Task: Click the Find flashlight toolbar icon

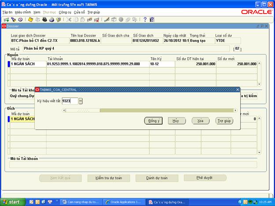Action: 14,20
